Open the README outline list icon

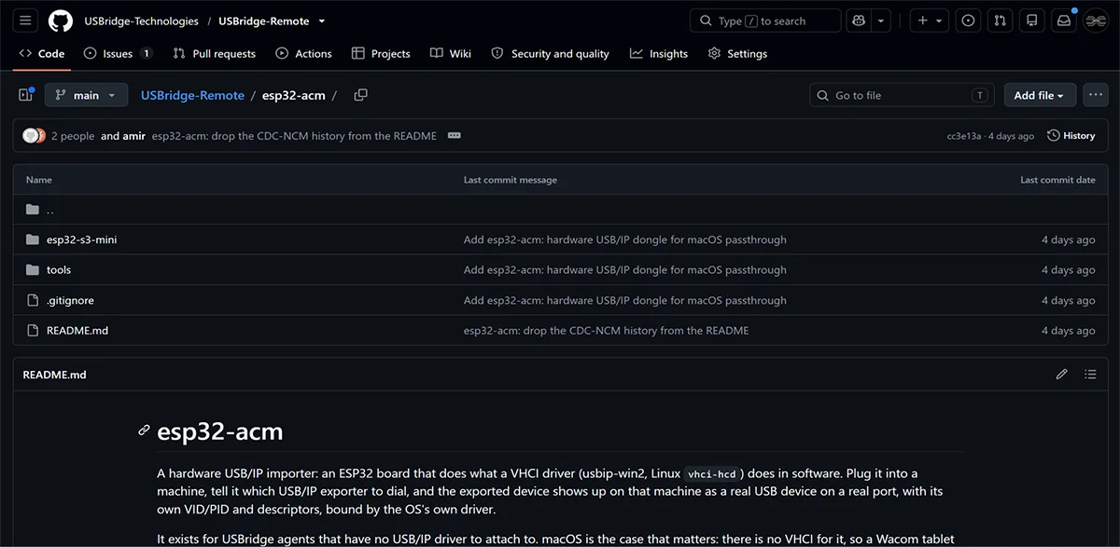(x=1090, y=375)
